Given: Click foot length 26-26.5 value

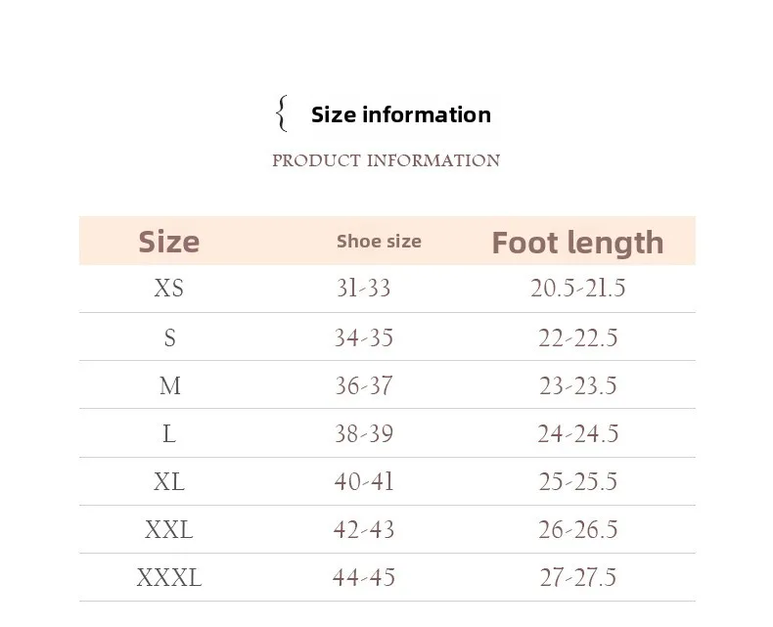Looking at the screenshot, I should (x=577, y=529).
